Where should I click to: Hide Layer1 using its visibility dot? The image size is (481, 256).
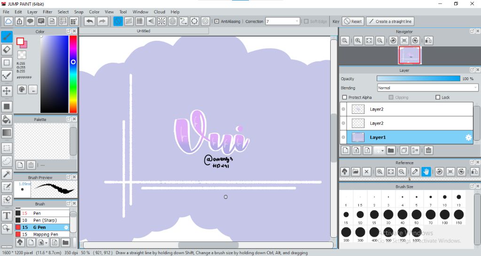(343, 137)
